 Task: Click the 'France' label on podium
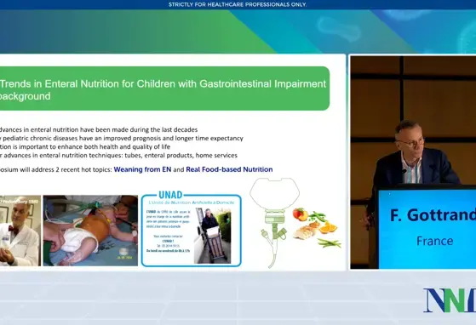435,241
